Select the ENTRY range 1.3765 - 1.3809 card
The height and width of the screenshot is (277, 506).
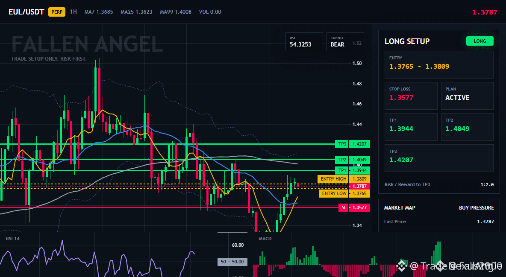pyautogui.click(x=439, y=64)
